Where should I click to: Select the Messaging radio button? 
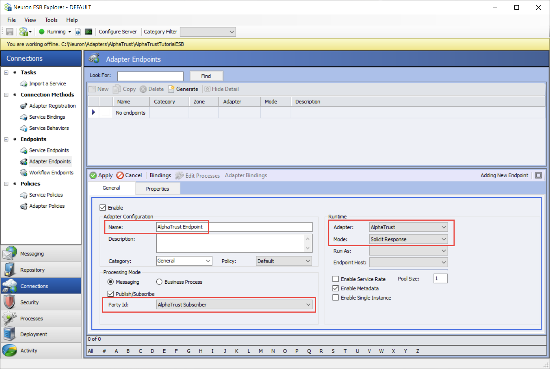click(x=111, y=282)
